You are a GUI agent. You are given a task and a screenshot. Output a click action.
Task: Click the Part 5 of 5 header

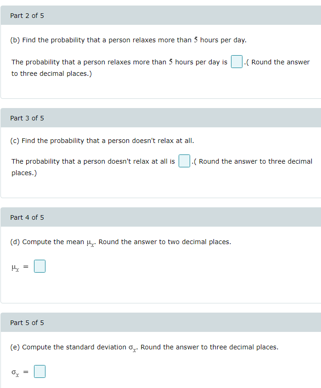click(27, 322)
